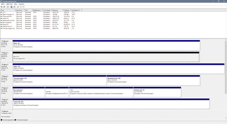227x124 pixels.
Task: Select the Video (V:) partition on Disk 2
Action: [x=118, y=68]
